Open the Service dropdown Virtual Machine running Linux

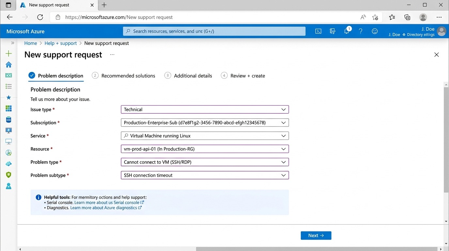(205, 136)
